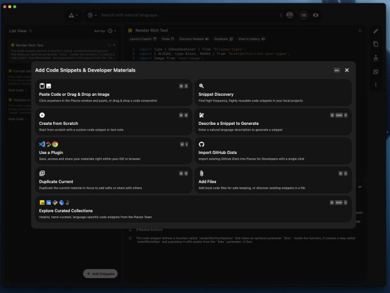Click the copy icon in right sidebar

click(376, 45)
